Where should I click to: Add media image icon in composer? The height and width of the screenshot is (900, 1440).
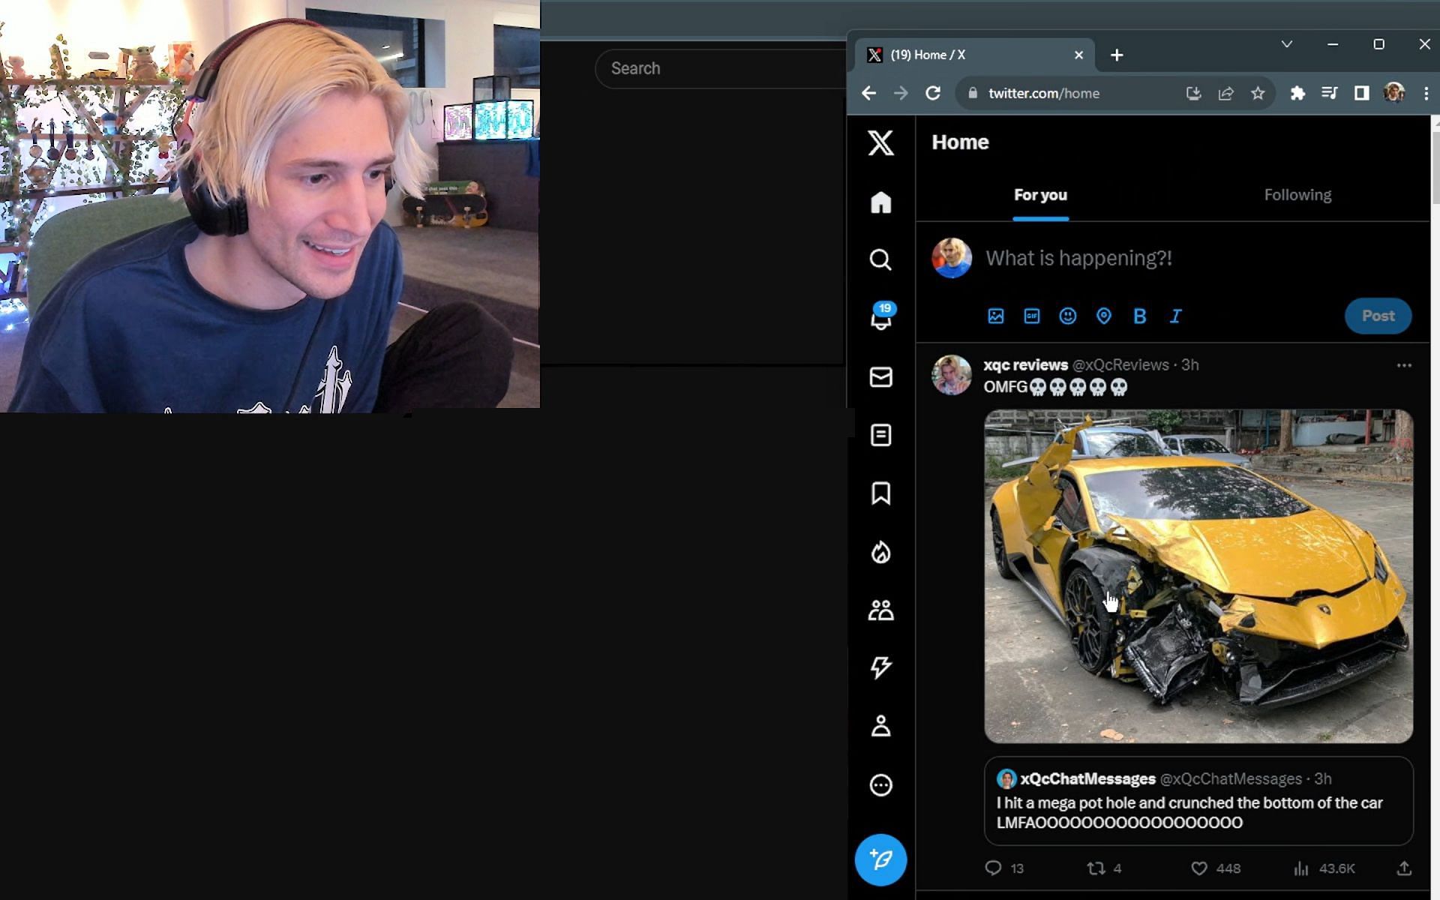(995, 316)
